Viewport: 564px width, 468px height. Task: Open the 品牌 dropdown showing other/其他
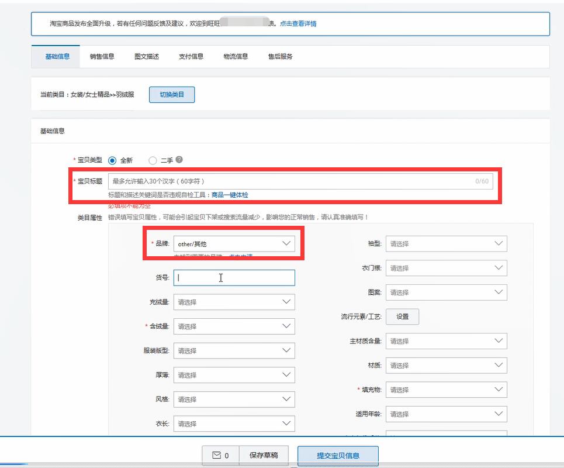pyautogui.click(x=234, y=243)
